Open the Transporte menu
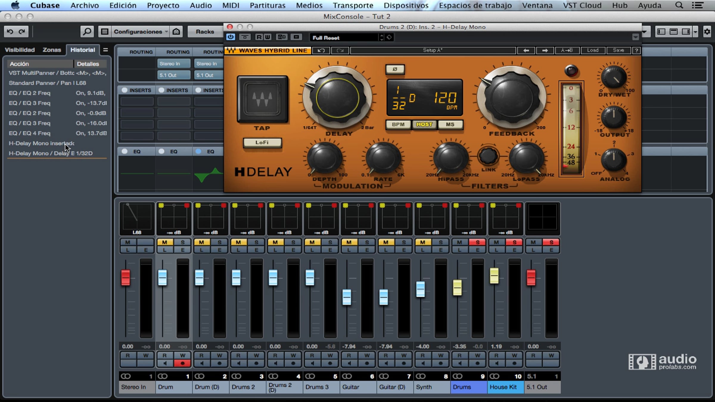The height and width of the screenshot is (402, 715). [x=353, y=5]
